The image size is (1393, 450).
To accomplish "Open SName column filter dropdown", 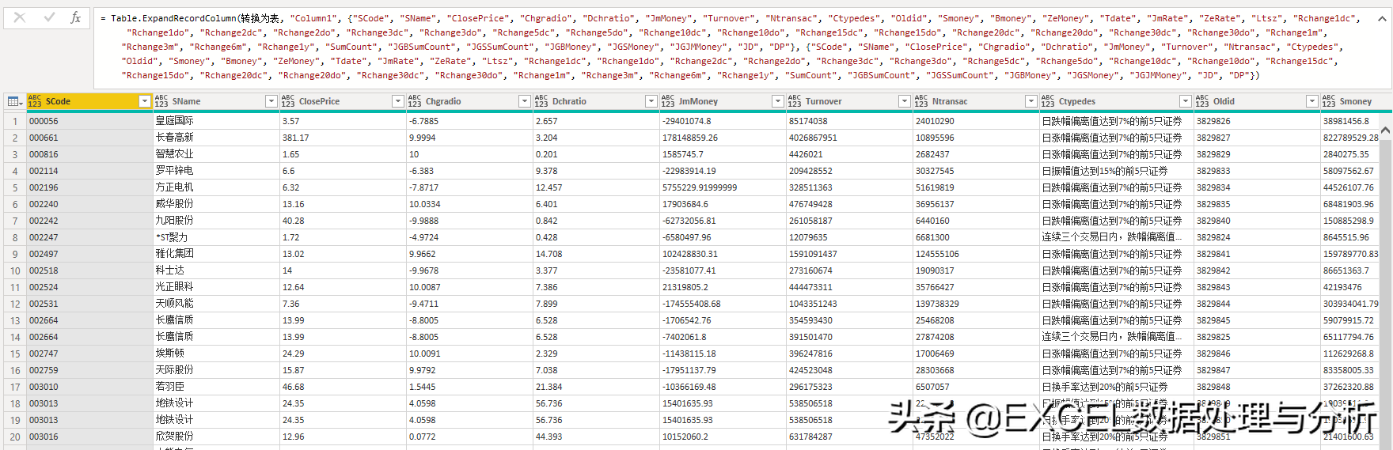I will point(271,101).
